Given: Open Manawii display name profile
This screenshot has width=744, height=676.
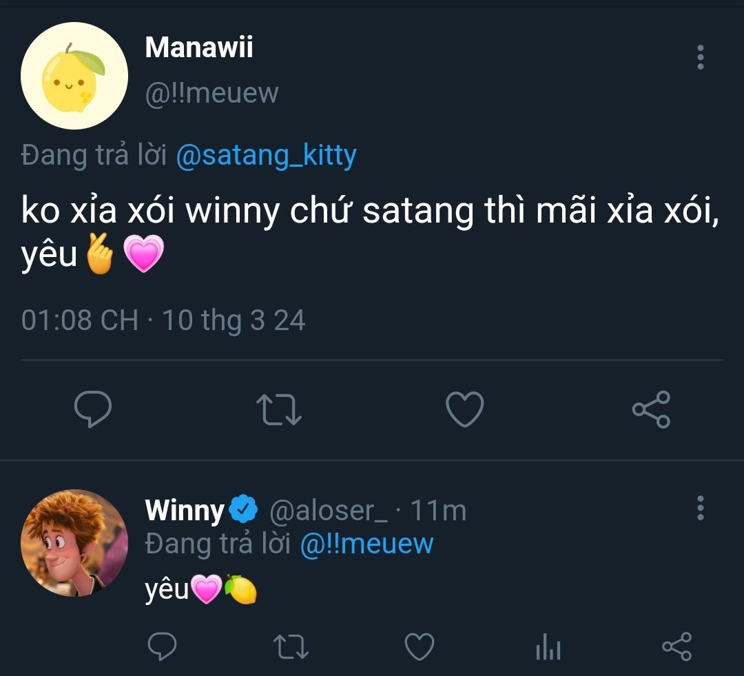Looking at the screenshot, I should [x=199, y=47].
